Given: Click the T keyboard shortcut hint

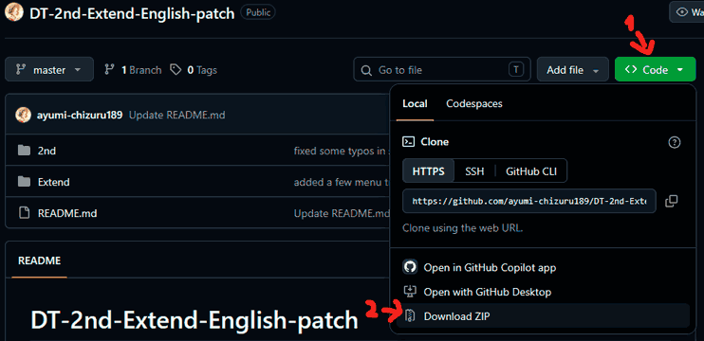Looking at the screenshot, I should click(516, 69).
